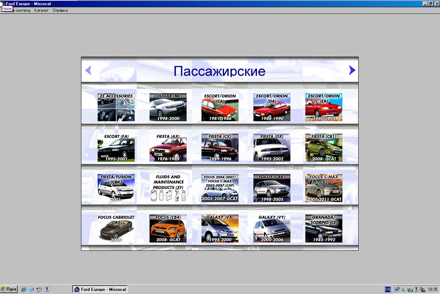
Task: Select Fluids and Maintenance Products (ZF)
Action: (168, 188)
